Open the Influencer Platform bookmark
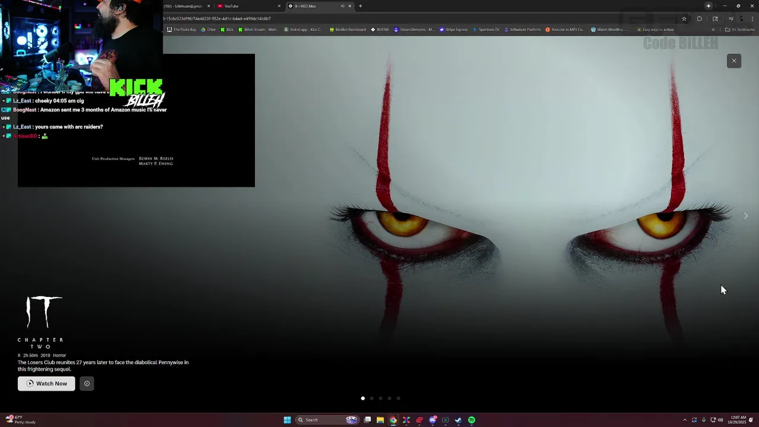This screenshot has width=759, height=427. (522, 30)
